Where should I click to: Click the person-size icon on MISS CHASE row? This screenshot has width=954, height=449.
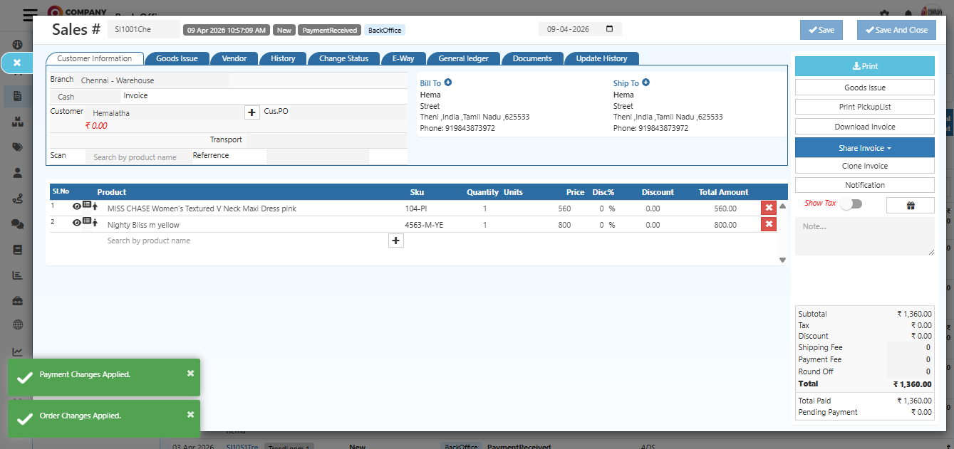[94, 206]
